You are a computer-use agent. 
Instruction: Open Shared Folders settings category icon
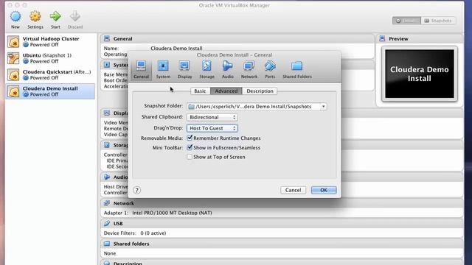296,66
